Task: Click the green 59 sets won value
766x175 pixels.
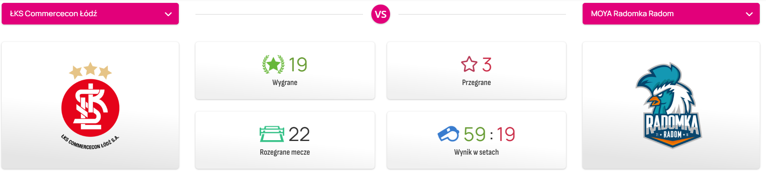Action: tap(475, 134)
